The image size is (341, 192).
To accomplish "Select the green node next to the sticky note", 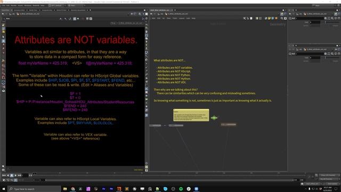I will point(214,118).
